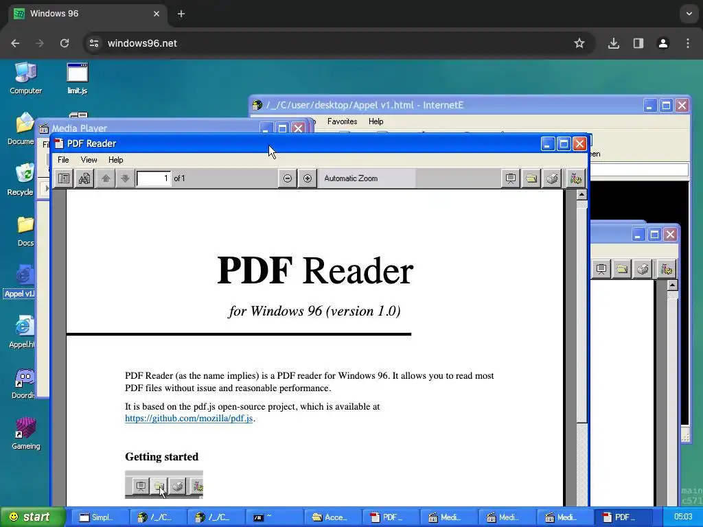Reload the browser page
Image resolution: width=703 pixels, height=527 pixels.
point(65,43)
